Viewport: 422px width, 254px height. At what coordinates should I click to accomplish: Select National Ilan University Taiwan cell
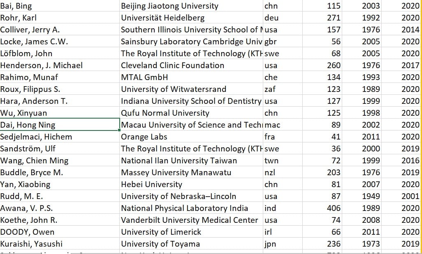point(191,160)
